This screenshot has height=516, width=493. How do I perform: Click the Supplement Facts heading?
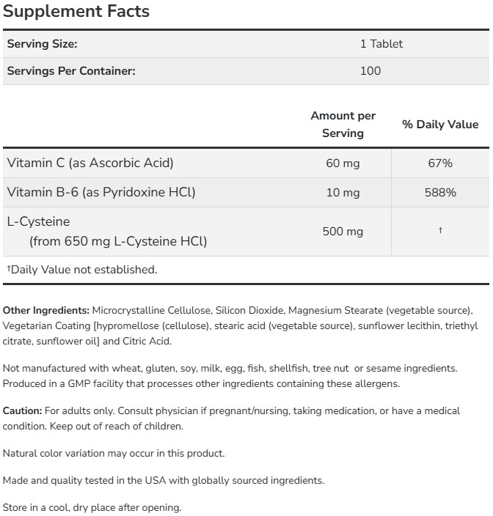(x=76, y=11)
